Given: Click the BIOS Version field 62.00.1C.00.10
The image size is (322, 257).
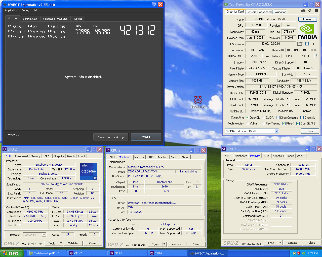Looking at the screenshot, I should pos(270,43).
